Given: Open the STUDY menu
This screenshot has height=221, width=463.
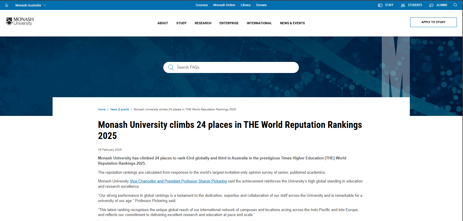Looking at the screenshot, I should (x=181, y=23).
